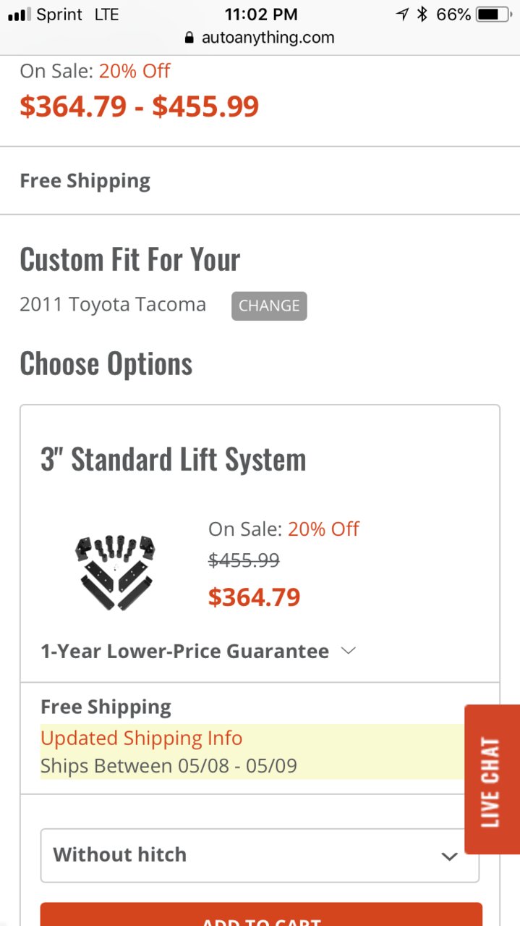This screenshot has height=926, width=520.
Task: Open the Live Chat side tab
Action: [492, 779]
